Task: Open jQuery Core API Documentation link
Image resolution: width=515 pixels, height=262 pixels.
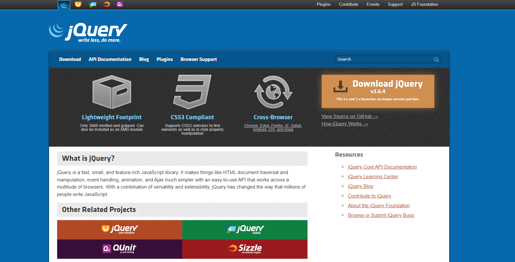Action: pyautogui.click(x=382, y=167)
